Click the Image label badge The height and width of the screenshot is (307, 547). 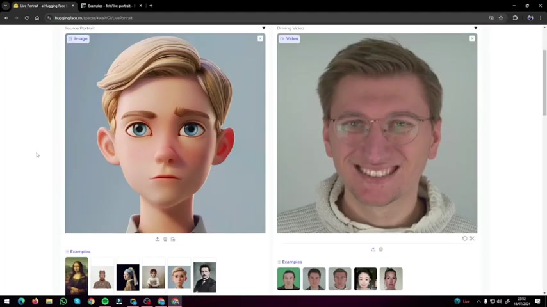[78, 38]
